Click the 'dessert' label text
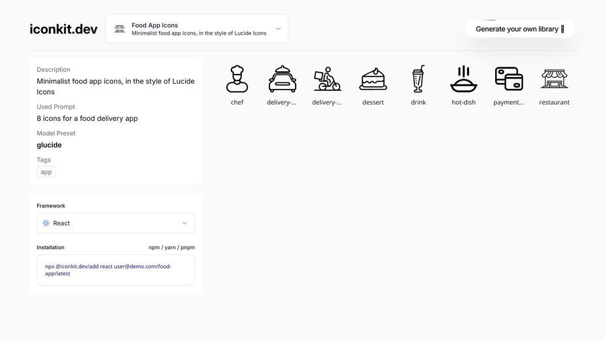Viewport: 605px width, 340px height. [373, 102]
